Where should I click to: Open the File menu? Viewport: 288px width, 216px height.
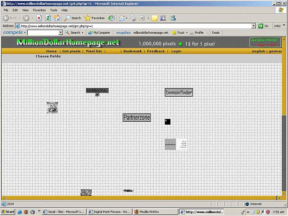pyautogui.click(x=6, y=10)
